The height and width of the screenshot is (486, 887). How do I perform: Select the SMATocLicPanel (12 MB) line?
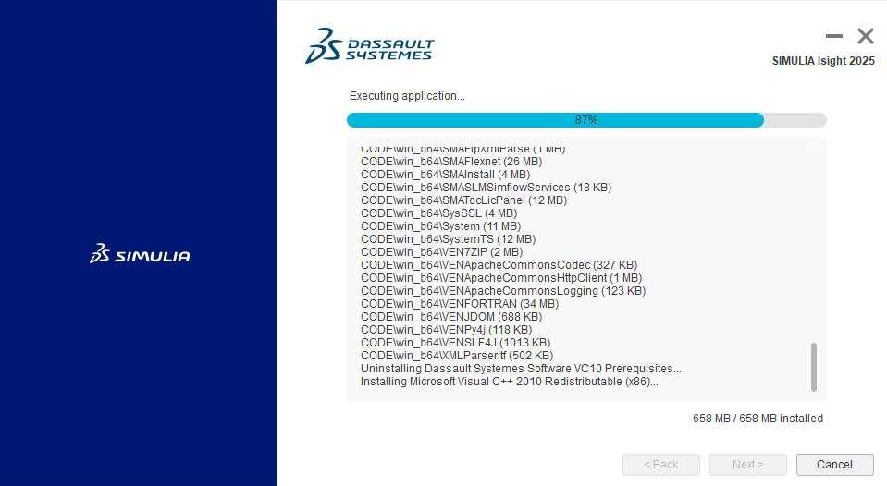click(464, 200)
